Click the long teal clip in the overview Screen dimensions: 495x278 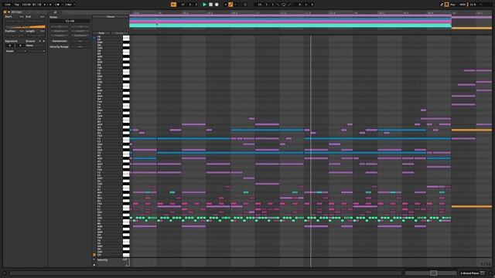coord(290,25)
